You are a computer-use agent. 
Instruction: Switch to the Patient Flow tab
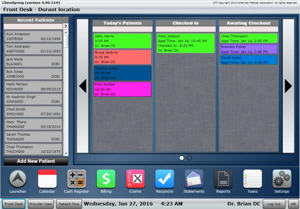tap(69, 204)
